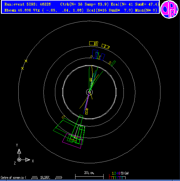Click the blue 4 GeV legend label
Viewport: 180px width, 181px height.
click(x=117, y=173)
